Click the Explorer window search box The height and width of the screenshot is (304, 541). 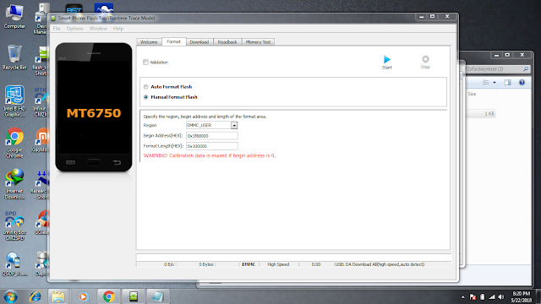pyautogui.click(x=498, y=69)
